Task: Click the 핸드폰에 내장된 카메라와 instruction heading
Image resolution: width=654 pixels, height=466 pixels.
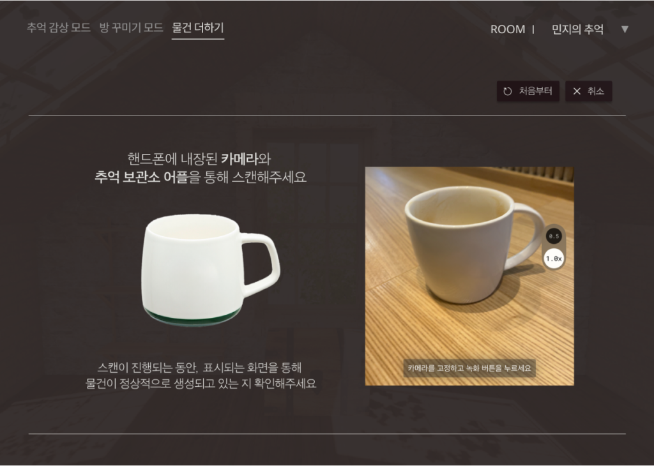Action: coord(199,158)
